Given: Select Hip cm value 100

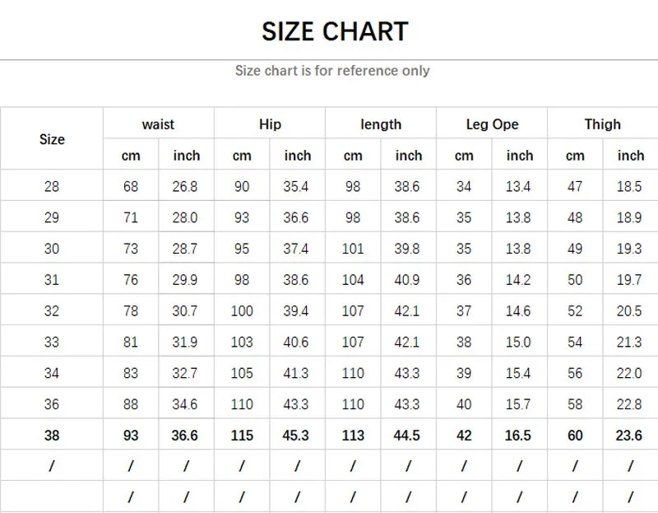Looking at the screenshot, I should (x=242, y=311).
